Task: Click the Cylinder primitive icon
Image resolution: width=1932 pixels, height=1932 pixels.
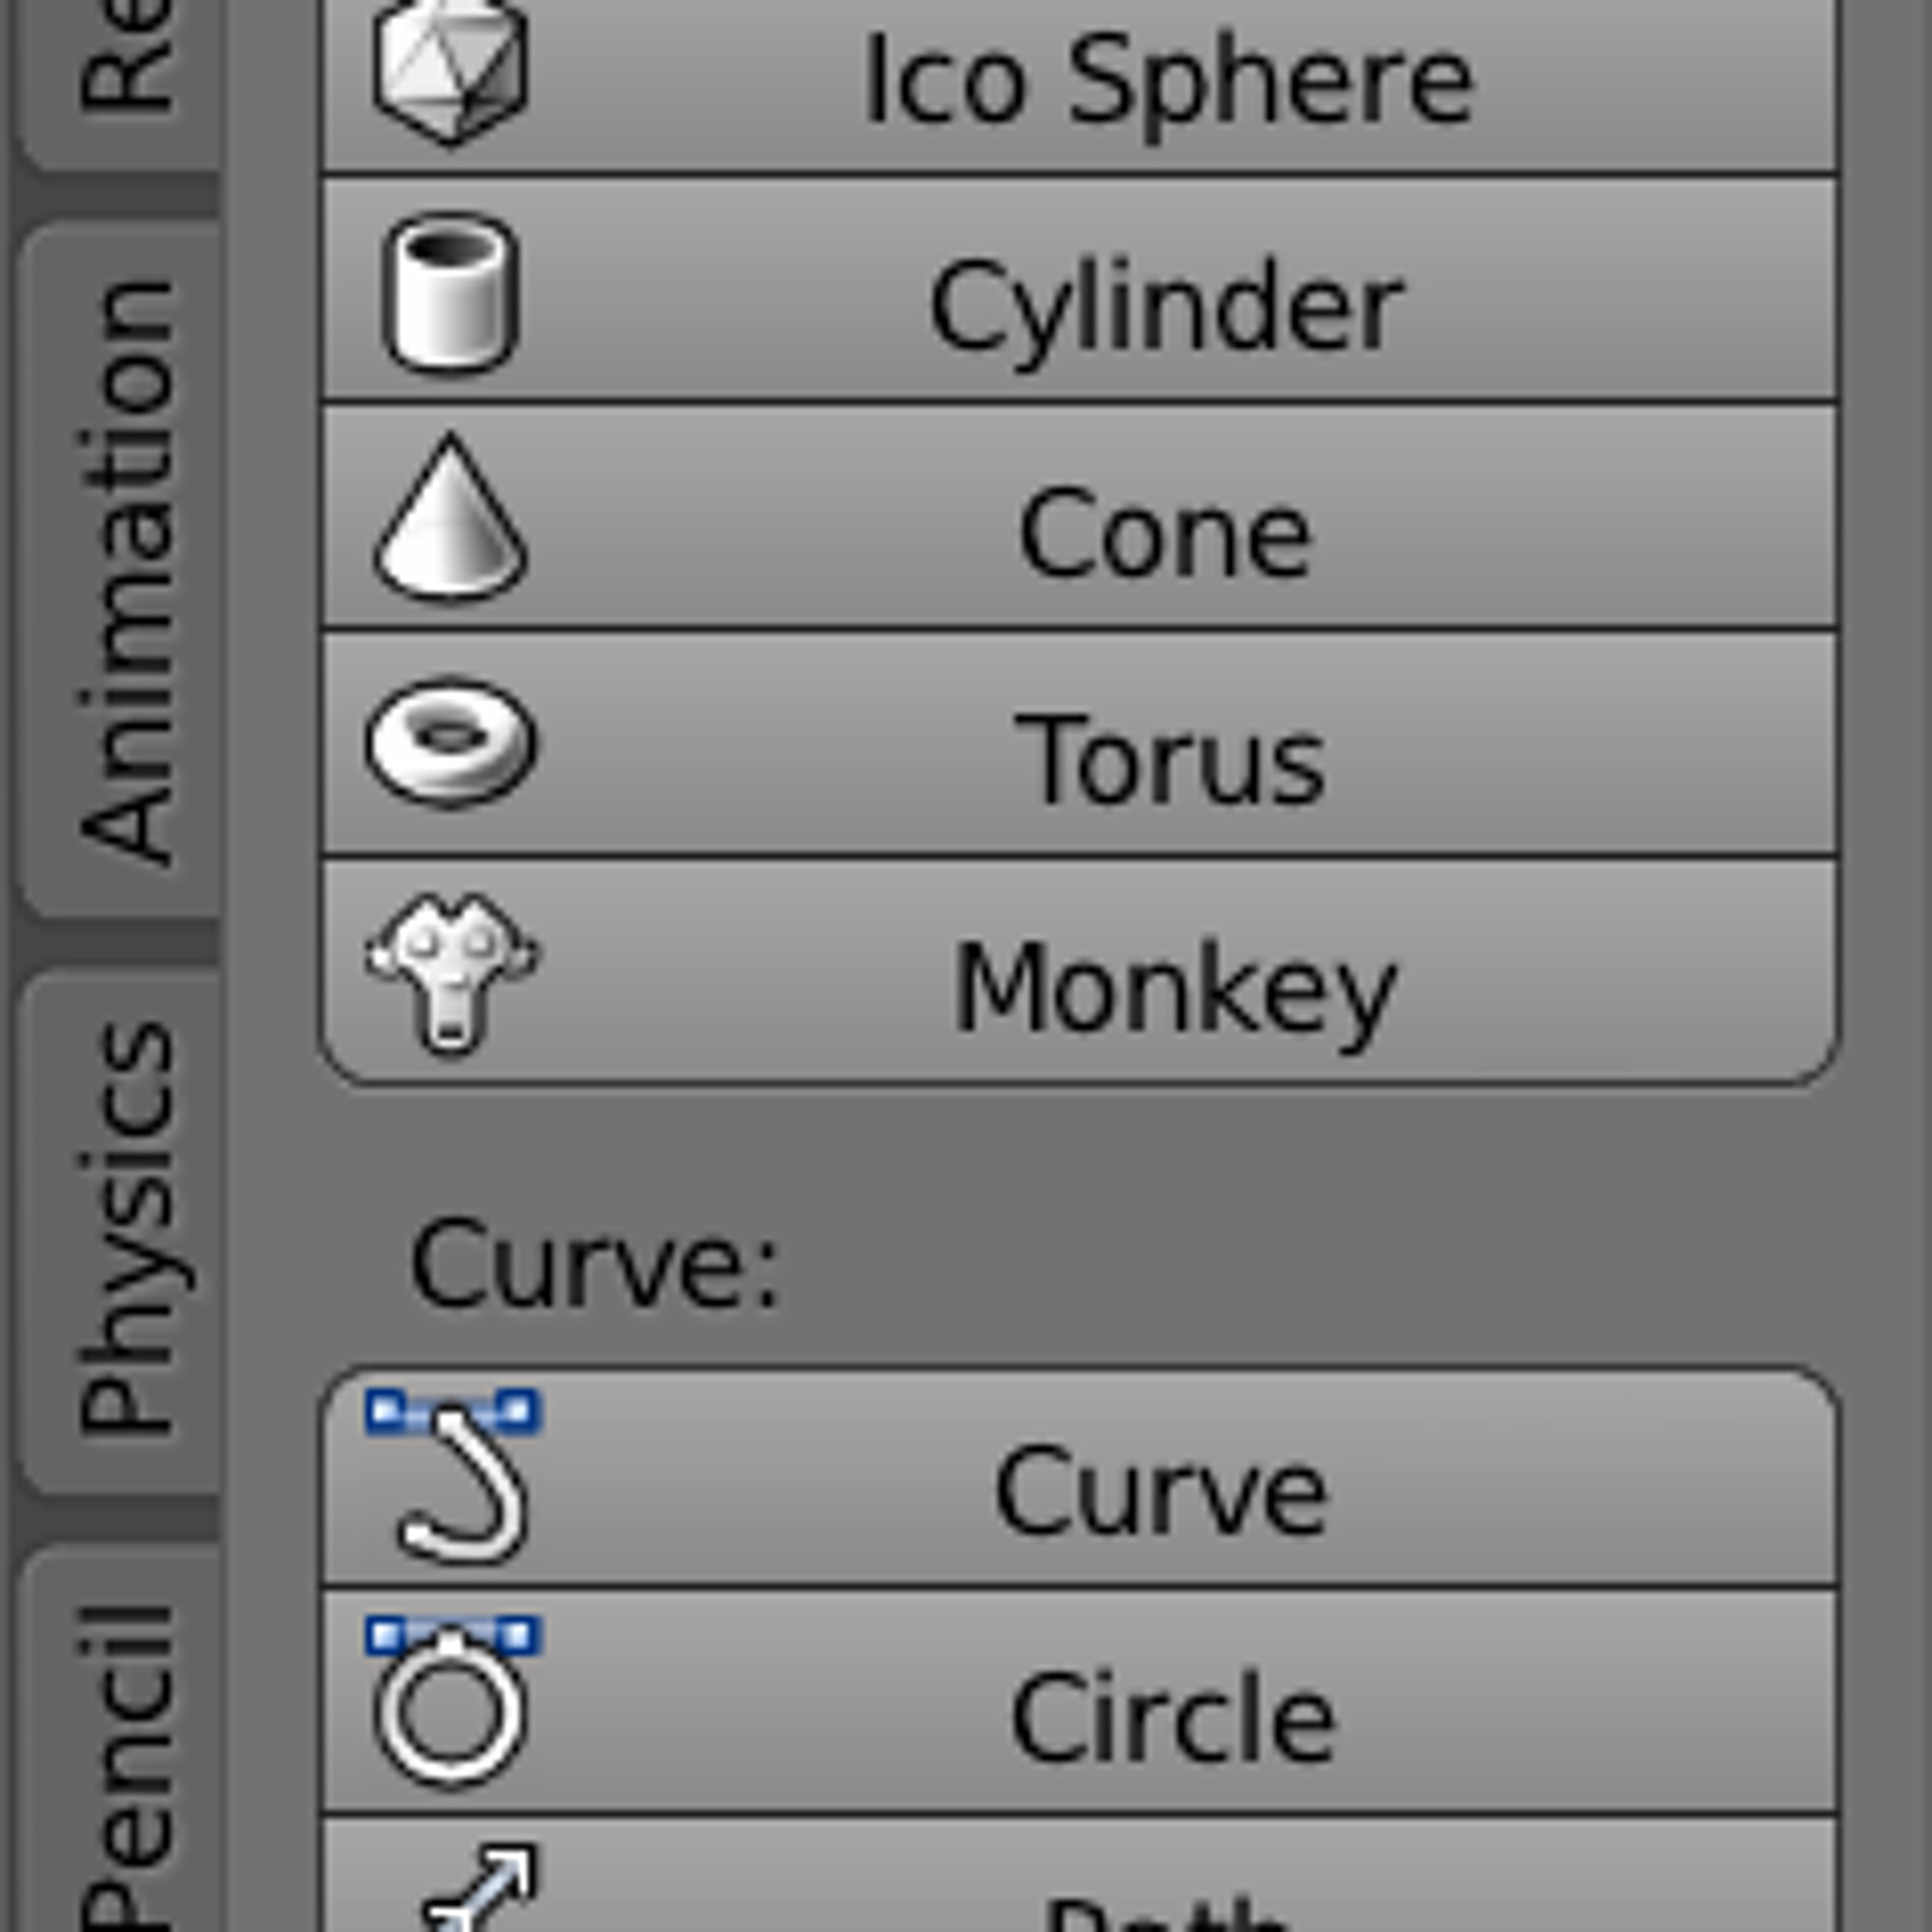Action: (451, 292)
